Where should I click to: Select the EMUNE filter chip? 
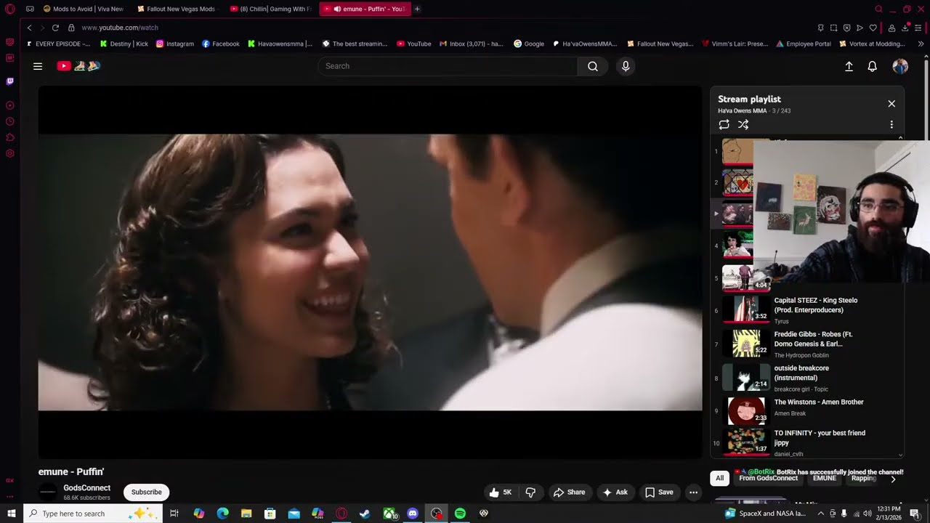coord(824,478)
